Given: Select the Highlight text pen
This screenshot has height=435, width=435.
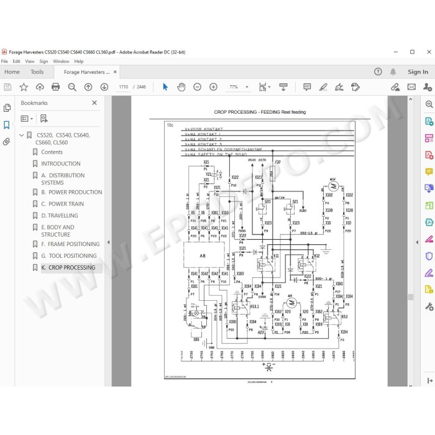Looking at the screenshot, I should (323, 87).
